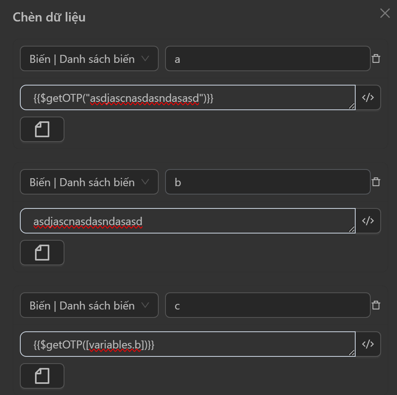Delete variable c row with trash icon
397x395 pixels.
pos(376,305)
